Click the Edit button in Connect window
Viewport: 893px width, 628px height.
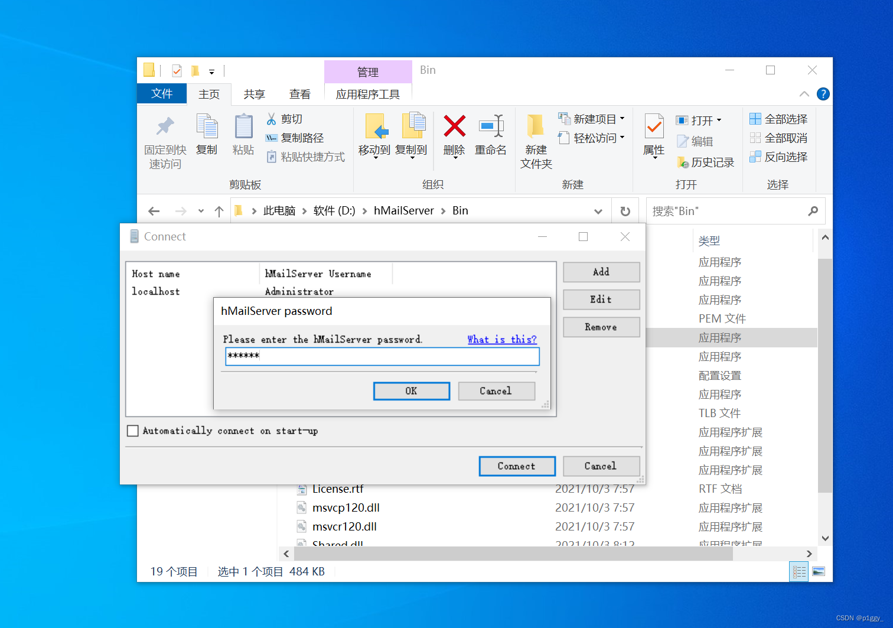coord(601,300)
